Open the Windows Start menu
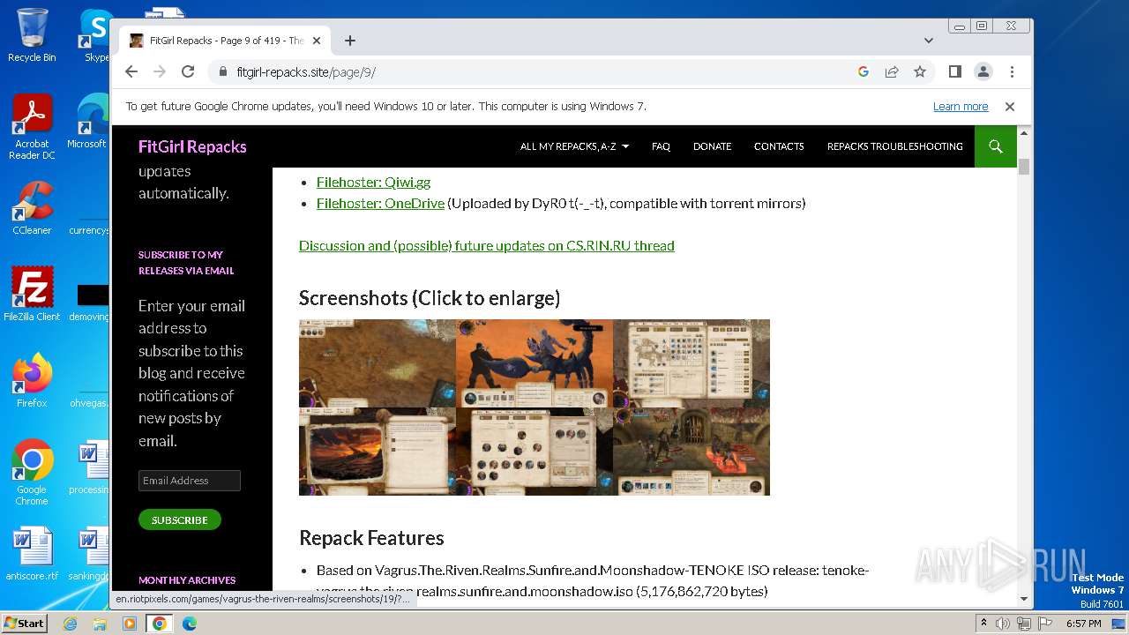The image size is (1129, 635). (25, 623)
